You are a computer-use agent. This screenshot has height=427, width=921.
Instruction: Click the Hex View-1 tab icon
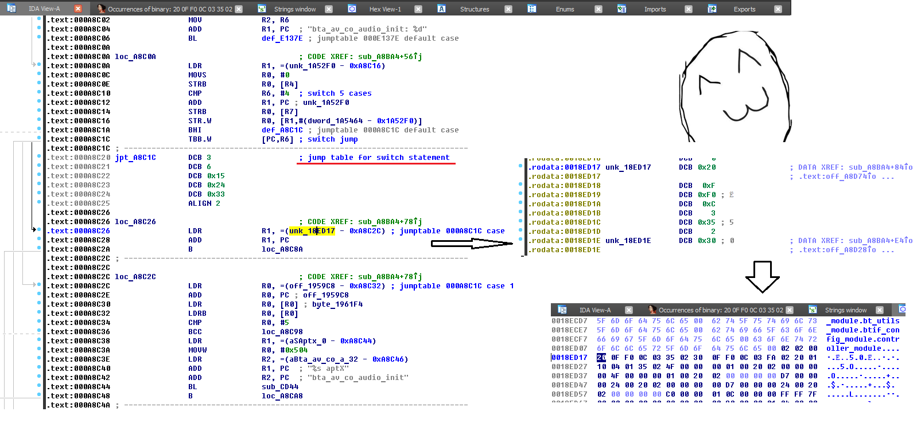[352, 9]
